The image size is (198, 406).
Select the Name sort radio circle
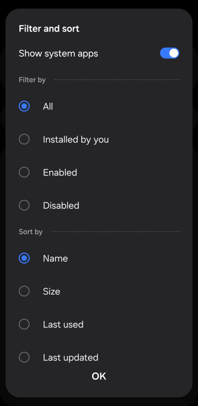(x=24, y=258)
